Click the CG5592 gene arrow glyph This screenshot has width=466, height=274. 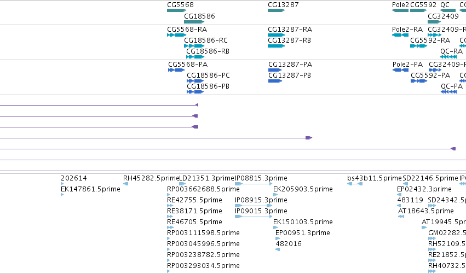point(418,10)
